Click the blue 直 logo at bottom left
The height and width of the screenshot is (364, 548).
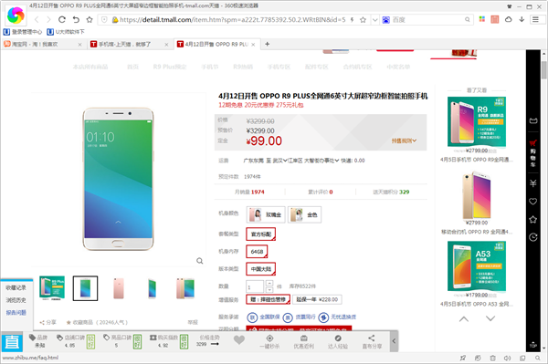12,342
